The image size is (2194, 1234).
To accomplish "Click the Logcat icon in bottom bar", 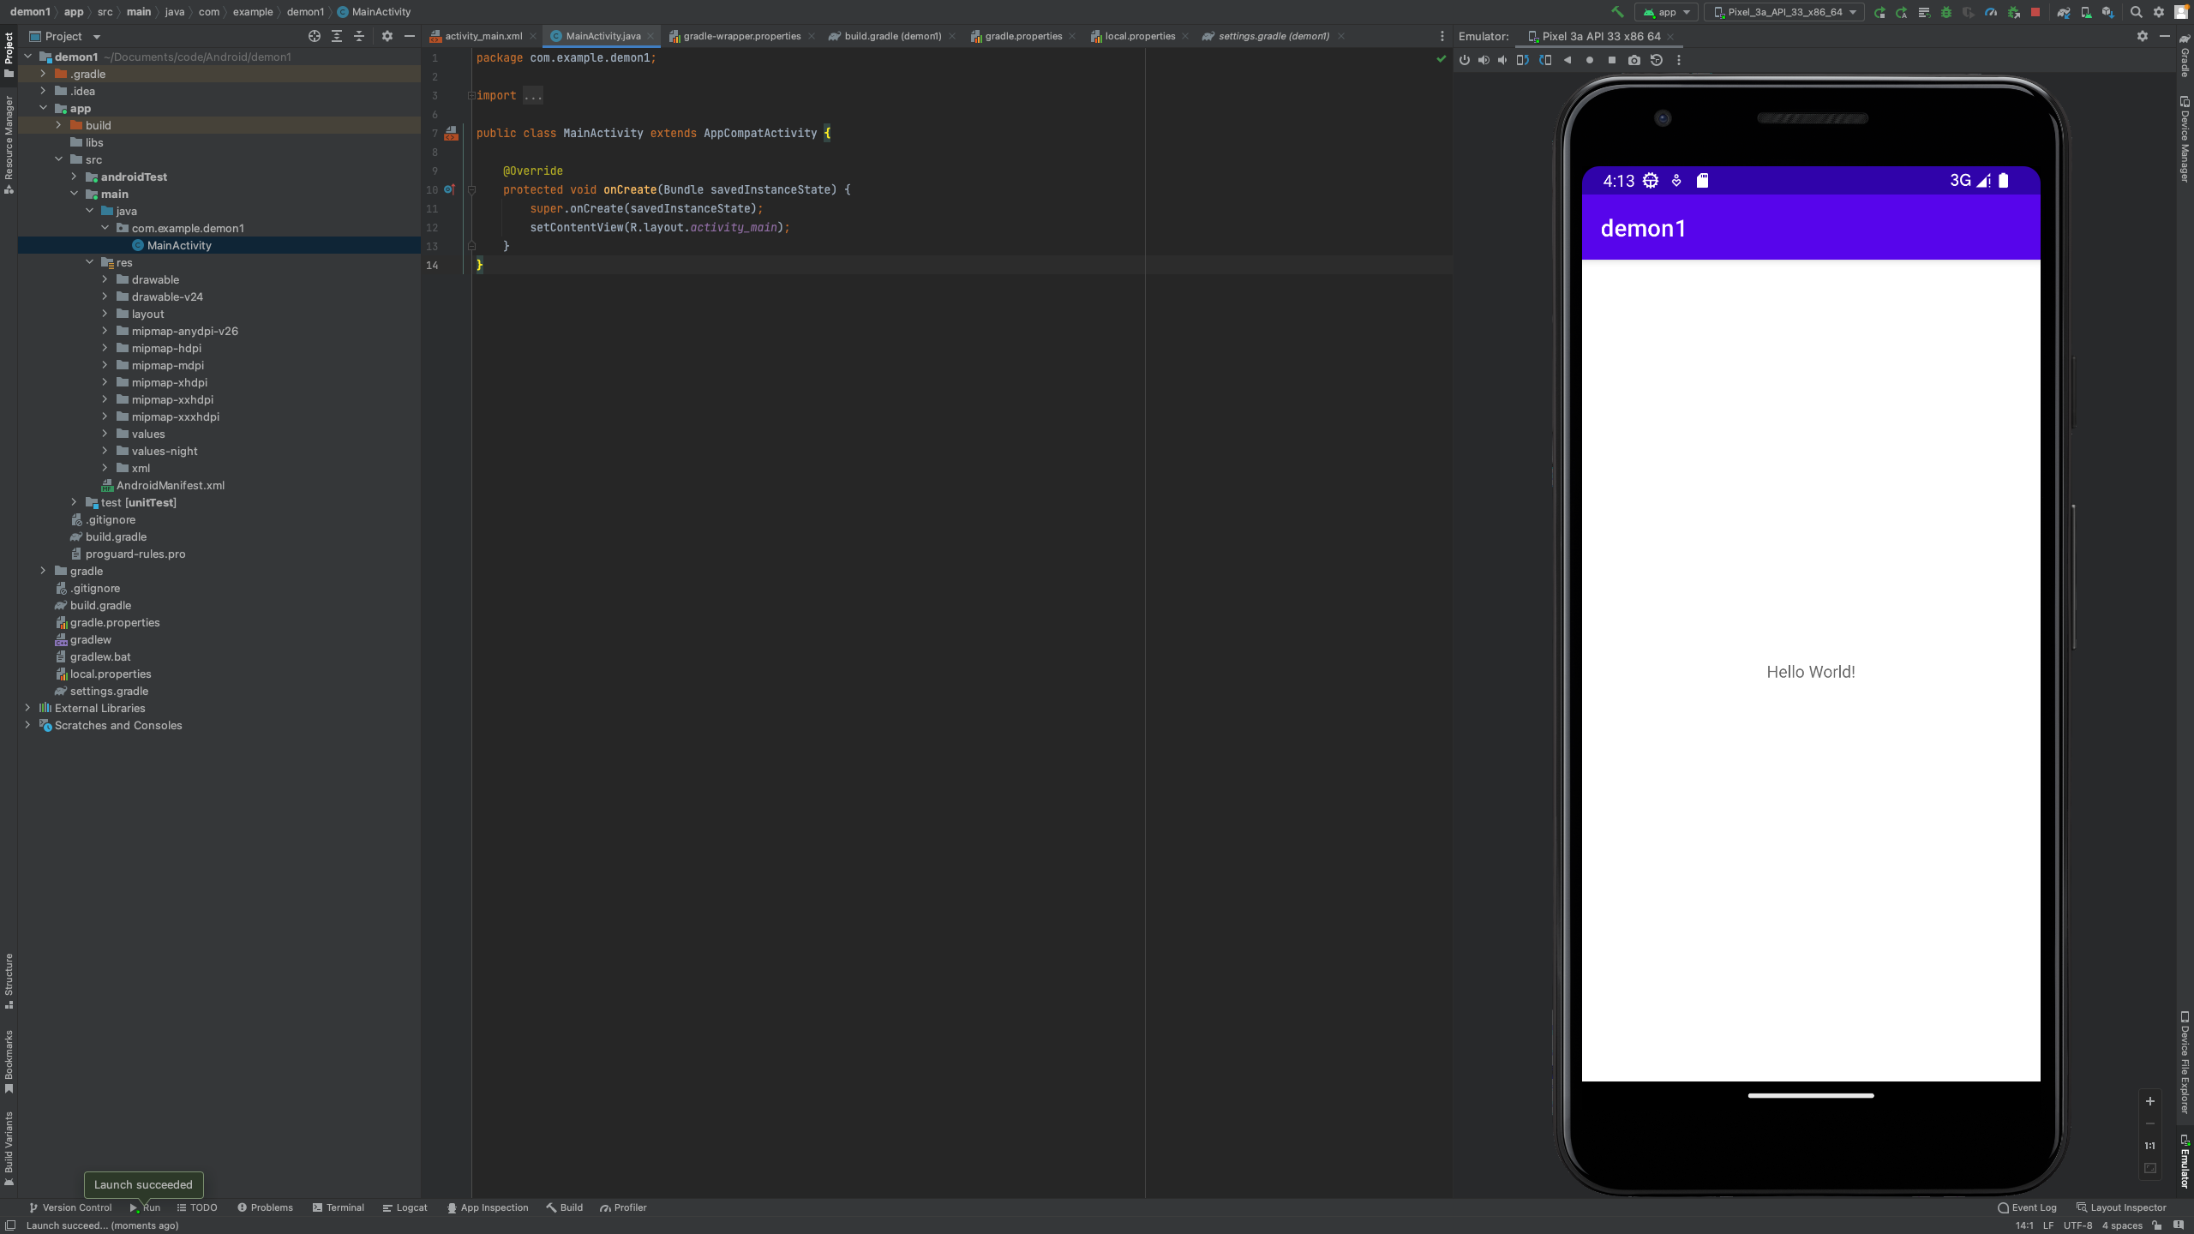I will (407, 1207).
